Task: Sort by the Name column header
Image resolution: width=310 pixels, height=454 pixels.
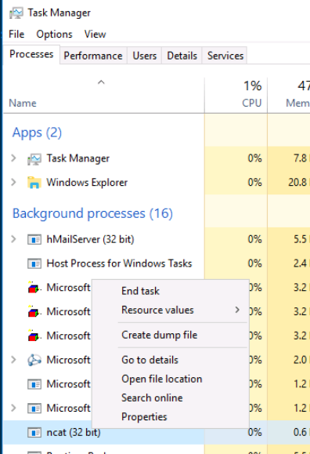Action: (23, 103)
